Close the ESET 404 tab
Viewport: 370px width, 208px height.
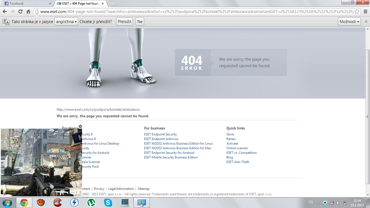click(103, 4)
